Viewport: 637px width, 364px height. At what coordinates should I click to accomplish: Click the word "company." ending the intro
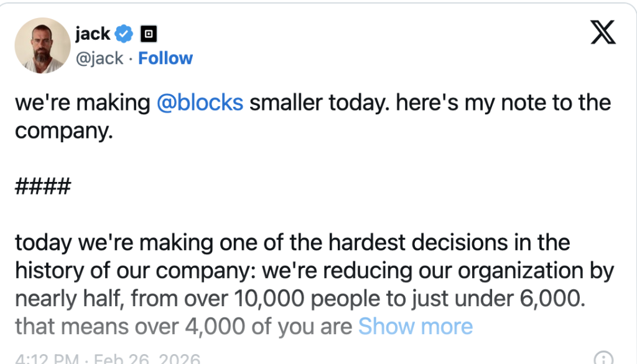coord(63,132)
